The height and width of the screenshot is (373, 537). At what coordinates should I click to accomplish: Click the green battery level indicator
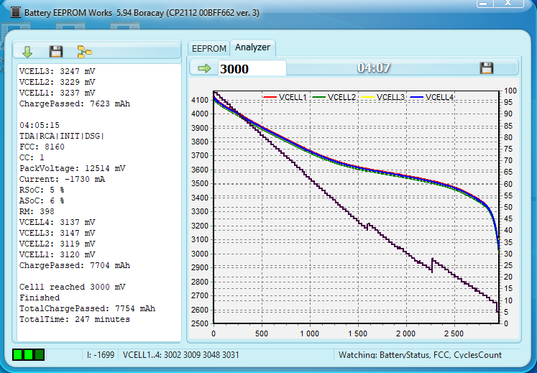28,354
